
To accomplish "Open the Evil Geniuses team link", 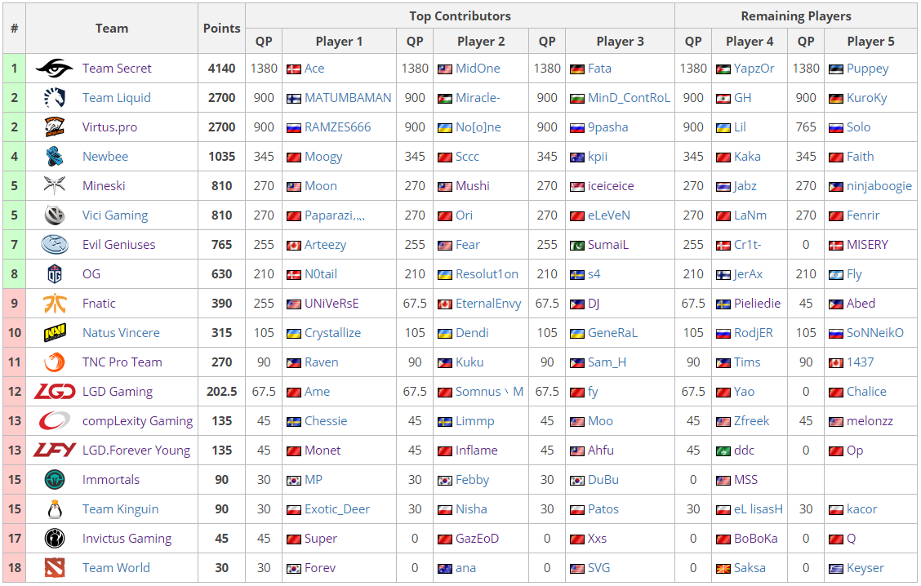I will pos(118,245).
